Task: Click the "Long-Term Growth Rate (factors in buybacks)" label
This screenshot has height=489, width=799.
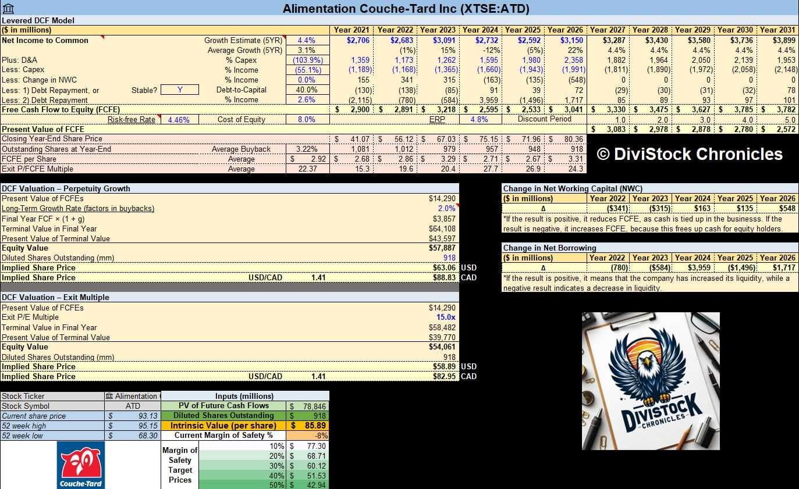Action: point(78,208)
